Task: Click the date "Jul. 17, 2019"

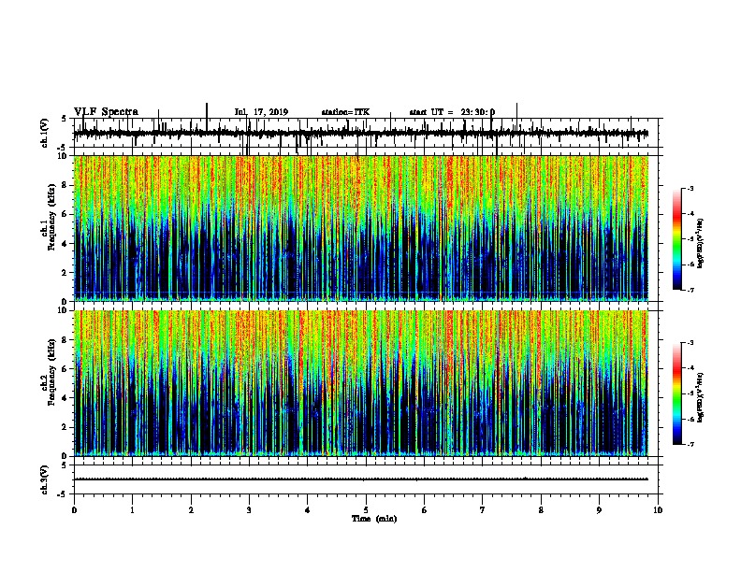Action: [x=261, y=112]
